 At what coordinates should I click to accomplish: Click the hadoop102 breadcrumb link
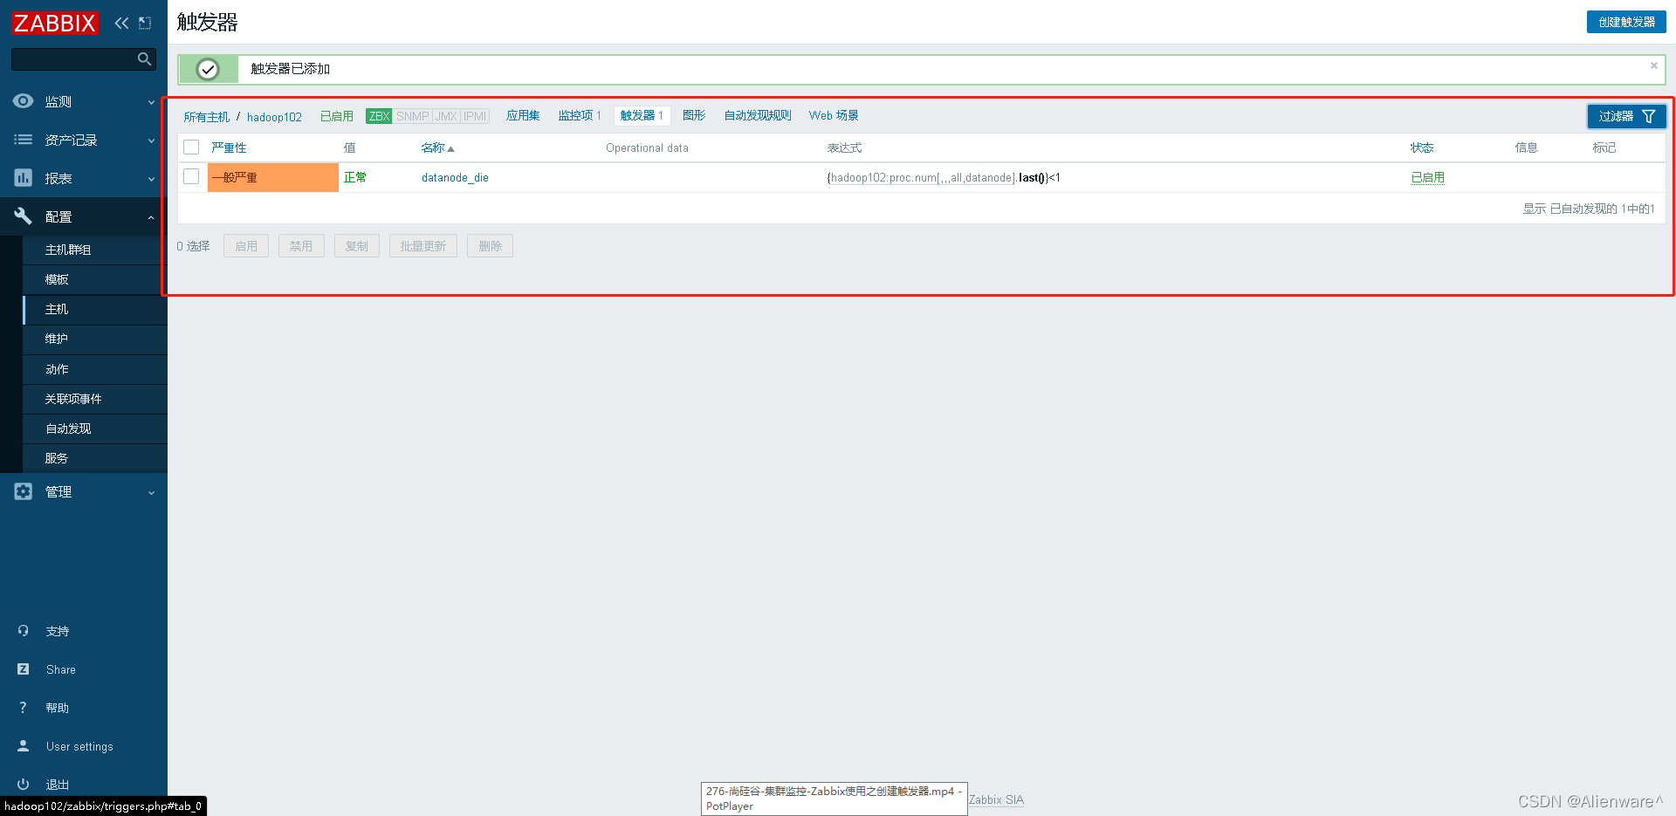pos(274,117)
